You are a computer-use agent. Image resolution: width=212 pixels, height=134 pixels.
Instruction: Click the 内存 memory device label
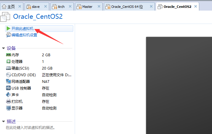pos(15,55)
